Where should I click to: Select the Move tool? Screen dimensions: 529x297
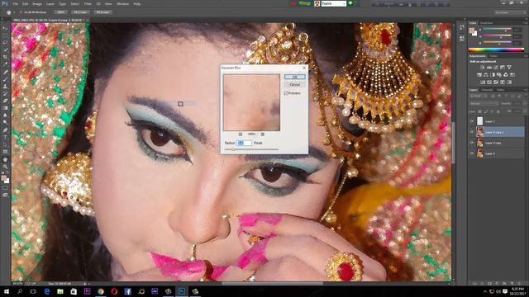point(5,29)
